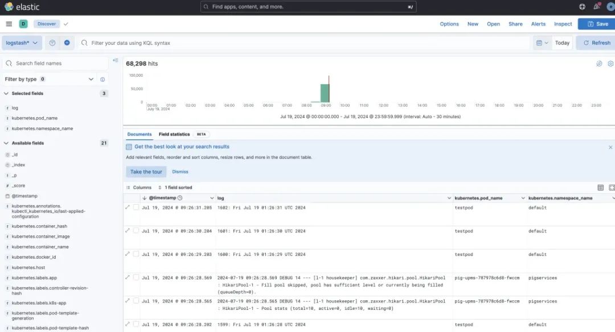Select the kubernetes.host available field
The width and height of the screenshot is (615, 332).
[28, 267]
